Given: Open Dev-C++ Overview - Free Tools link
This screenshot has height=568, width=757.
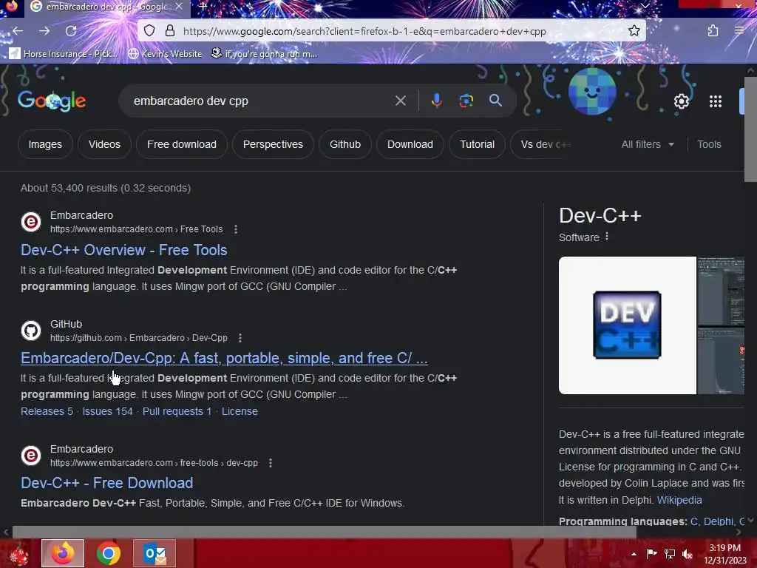Looking at the screenshot, I should [123, 250].
